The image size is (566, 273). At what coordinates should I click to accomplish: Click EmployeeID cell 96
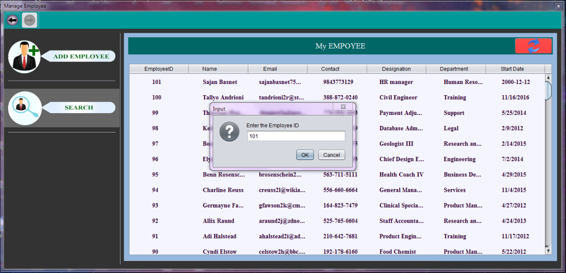(155, 159)
